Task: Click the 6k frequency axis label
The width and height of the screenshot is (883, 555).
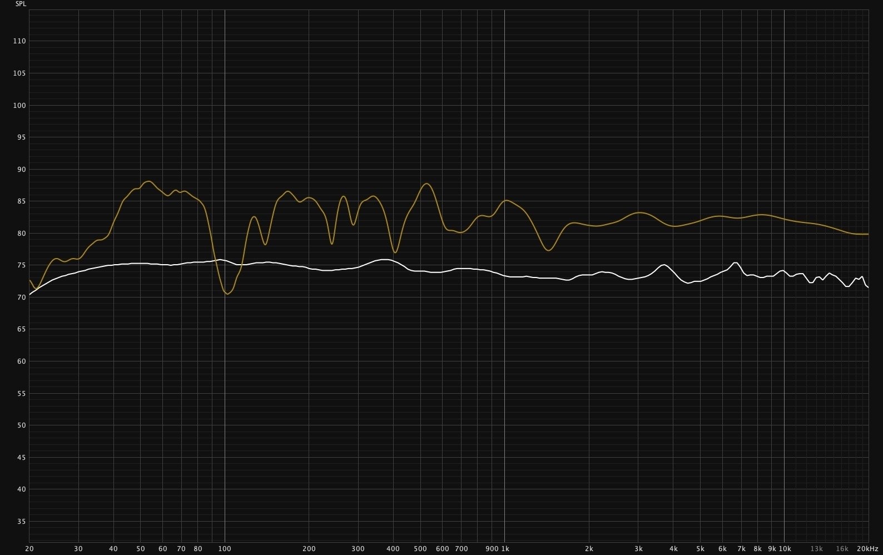Action: pyautogui.click(x=722, y=549)
